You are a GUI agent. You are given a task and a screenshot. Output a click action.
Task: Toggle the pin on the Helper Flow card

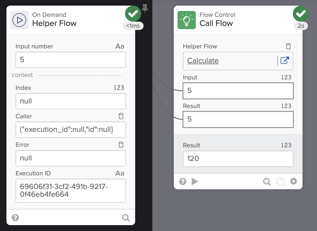click(x=145, y=9)
